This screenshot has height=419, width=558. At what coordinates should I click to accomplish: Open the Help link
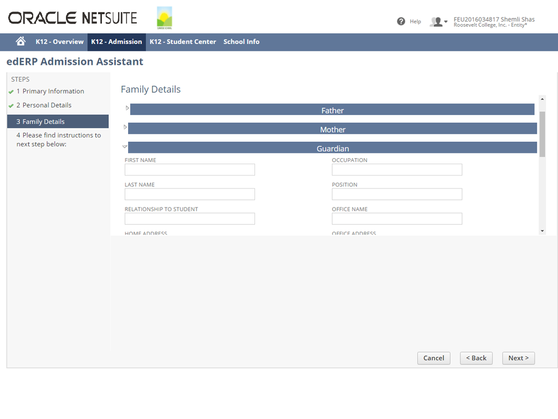tap(415, 21)
